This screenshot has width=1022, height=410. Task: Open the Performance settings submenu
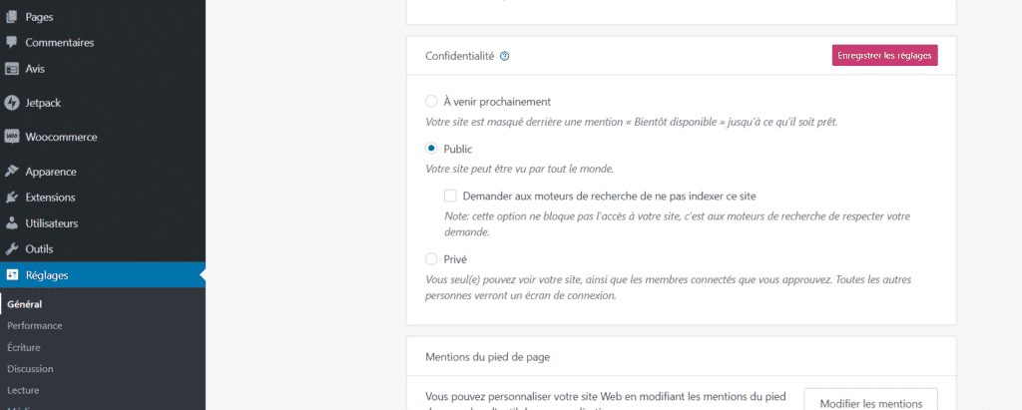35,325
